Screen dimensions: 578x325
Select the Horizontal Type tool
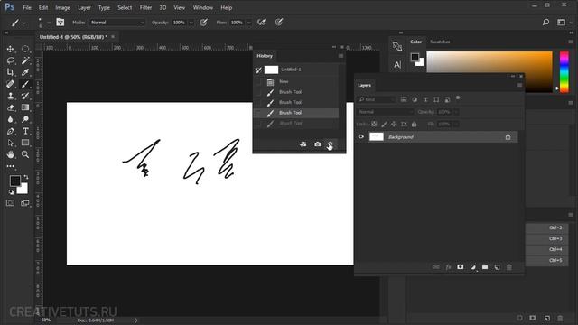(x=25, y=131)
